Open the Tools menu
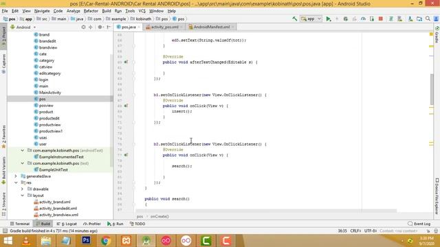This screenshot has width=440, height=247. pyautogui.click(x=130, y=11)
